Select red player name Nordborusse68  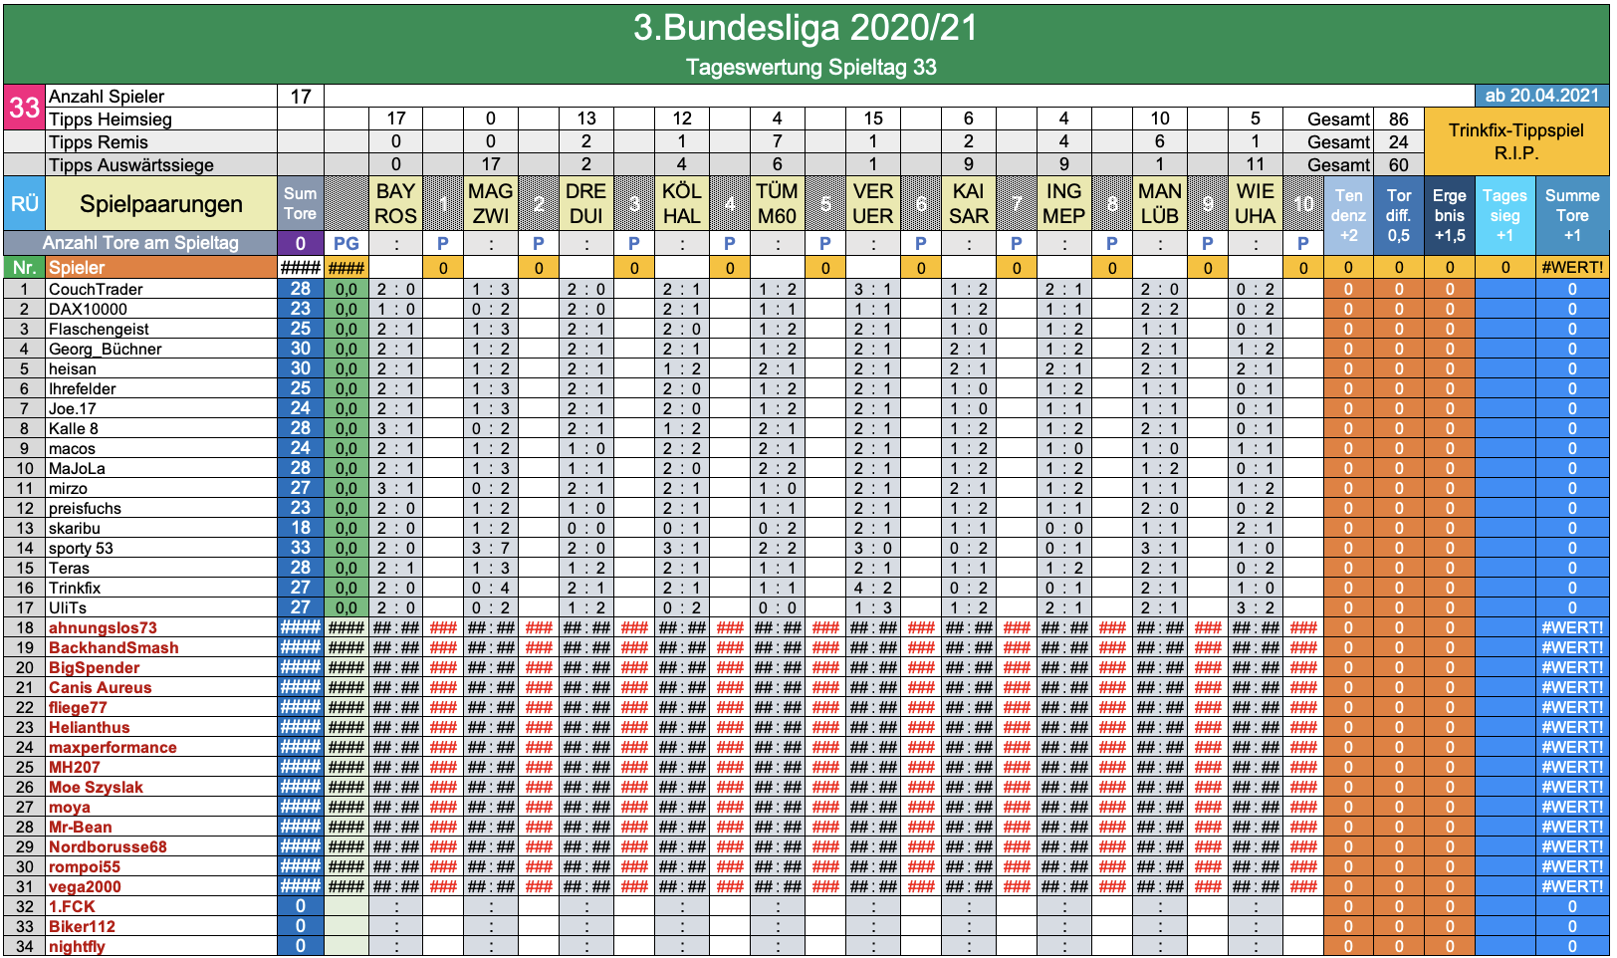coord(108,846)
